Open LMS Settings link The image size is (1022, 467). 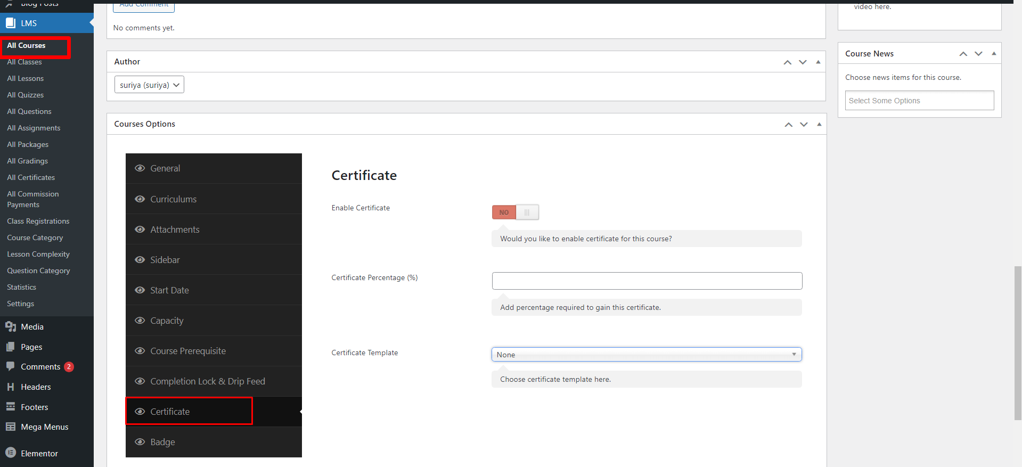21,304
